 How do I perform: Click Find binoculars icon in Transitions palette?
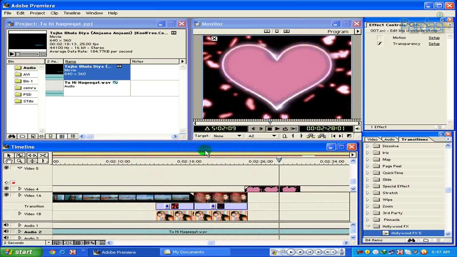point(411,241)
